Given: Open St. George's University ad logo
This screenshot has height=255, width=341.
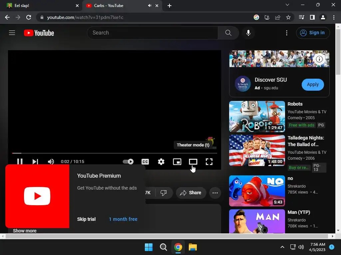Looking at the screenshot, I should tap(243, 84).
